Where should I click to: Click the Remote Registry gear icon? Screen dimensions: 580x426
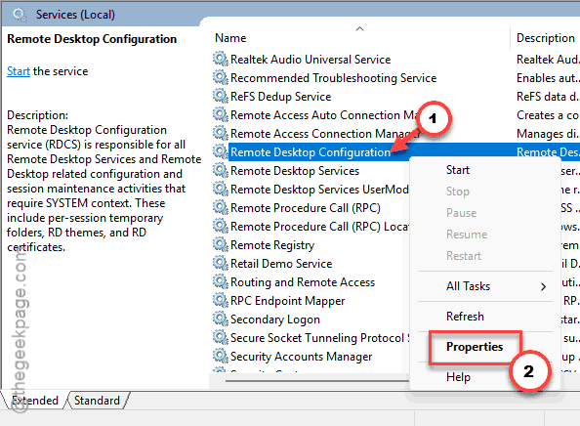point(221,244)
